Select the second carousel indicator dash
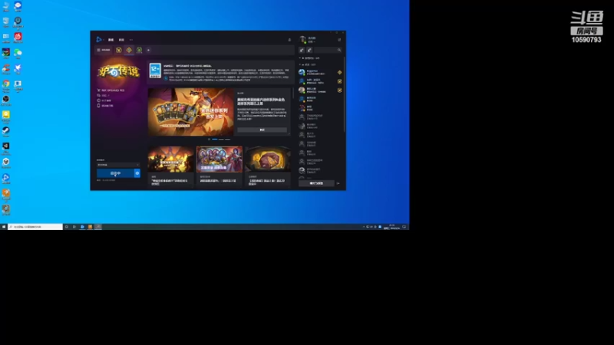Image resolution: width=614 pixels, height=345 pixels. pyautogui.click(x=221, y=140)
